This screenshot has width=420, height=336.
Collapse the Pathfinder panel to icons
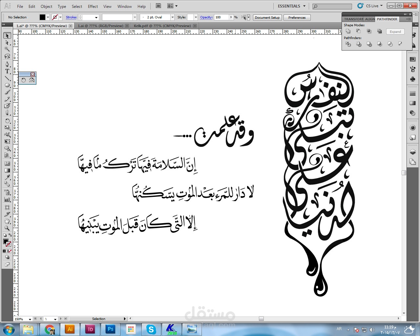[405, 14]
